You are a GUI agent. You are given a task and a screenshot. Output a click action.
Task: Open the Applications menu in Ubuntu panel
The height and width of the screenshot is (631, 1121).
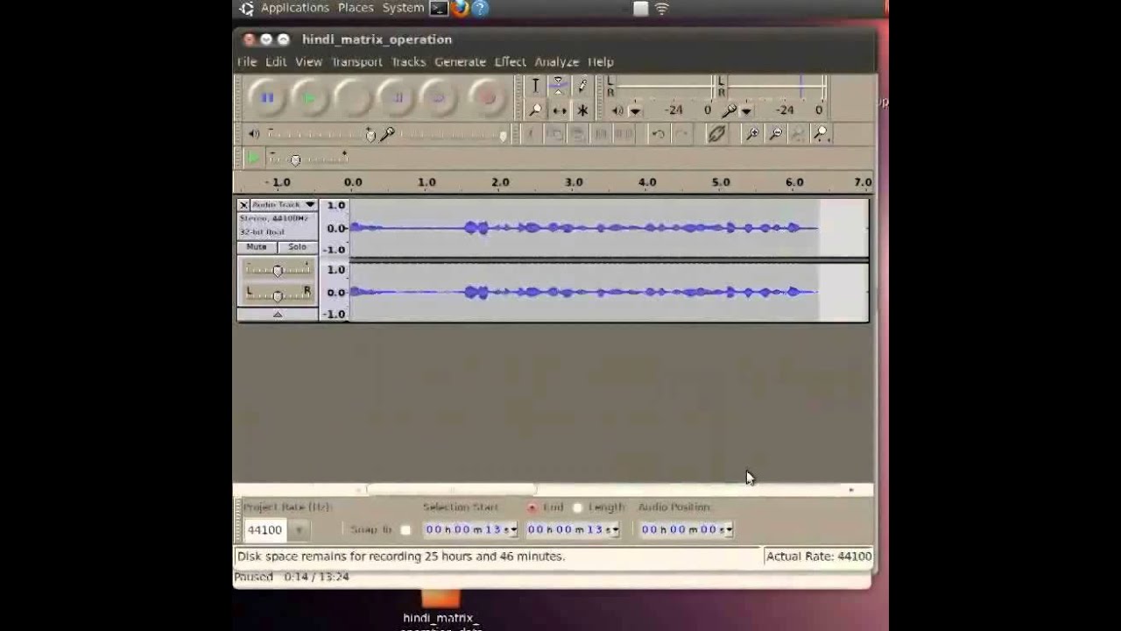coord(295,8)
